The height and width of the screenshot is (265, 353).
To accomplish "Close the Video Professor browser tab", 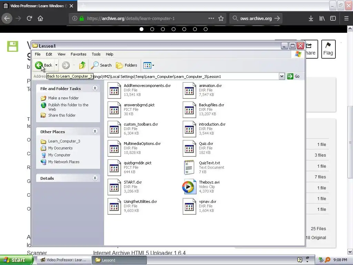I will 71,6.
